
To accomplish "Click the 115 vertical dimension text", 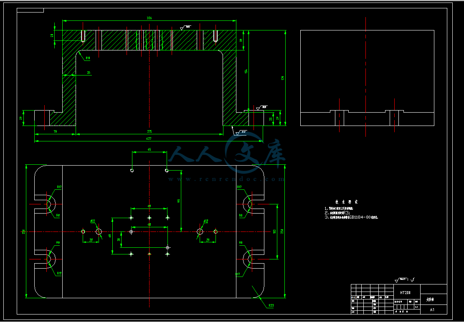I will click(179, 201).
